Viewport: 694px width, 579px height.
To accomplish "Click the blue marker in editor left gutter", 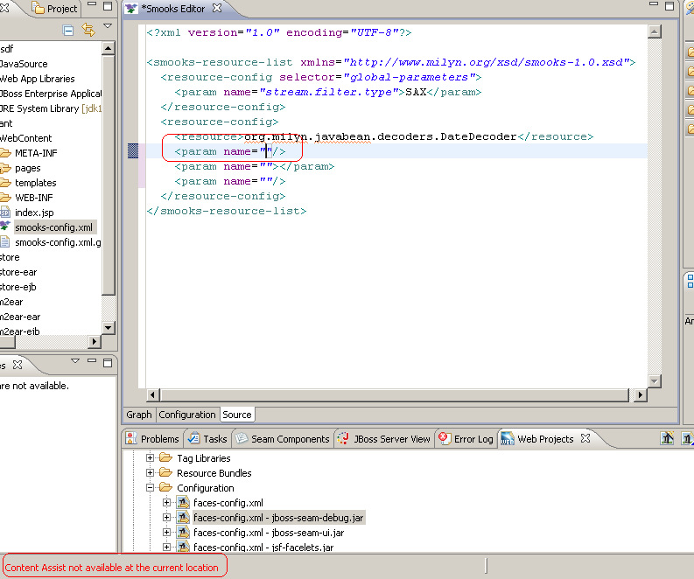I will (x=133, y=151).
